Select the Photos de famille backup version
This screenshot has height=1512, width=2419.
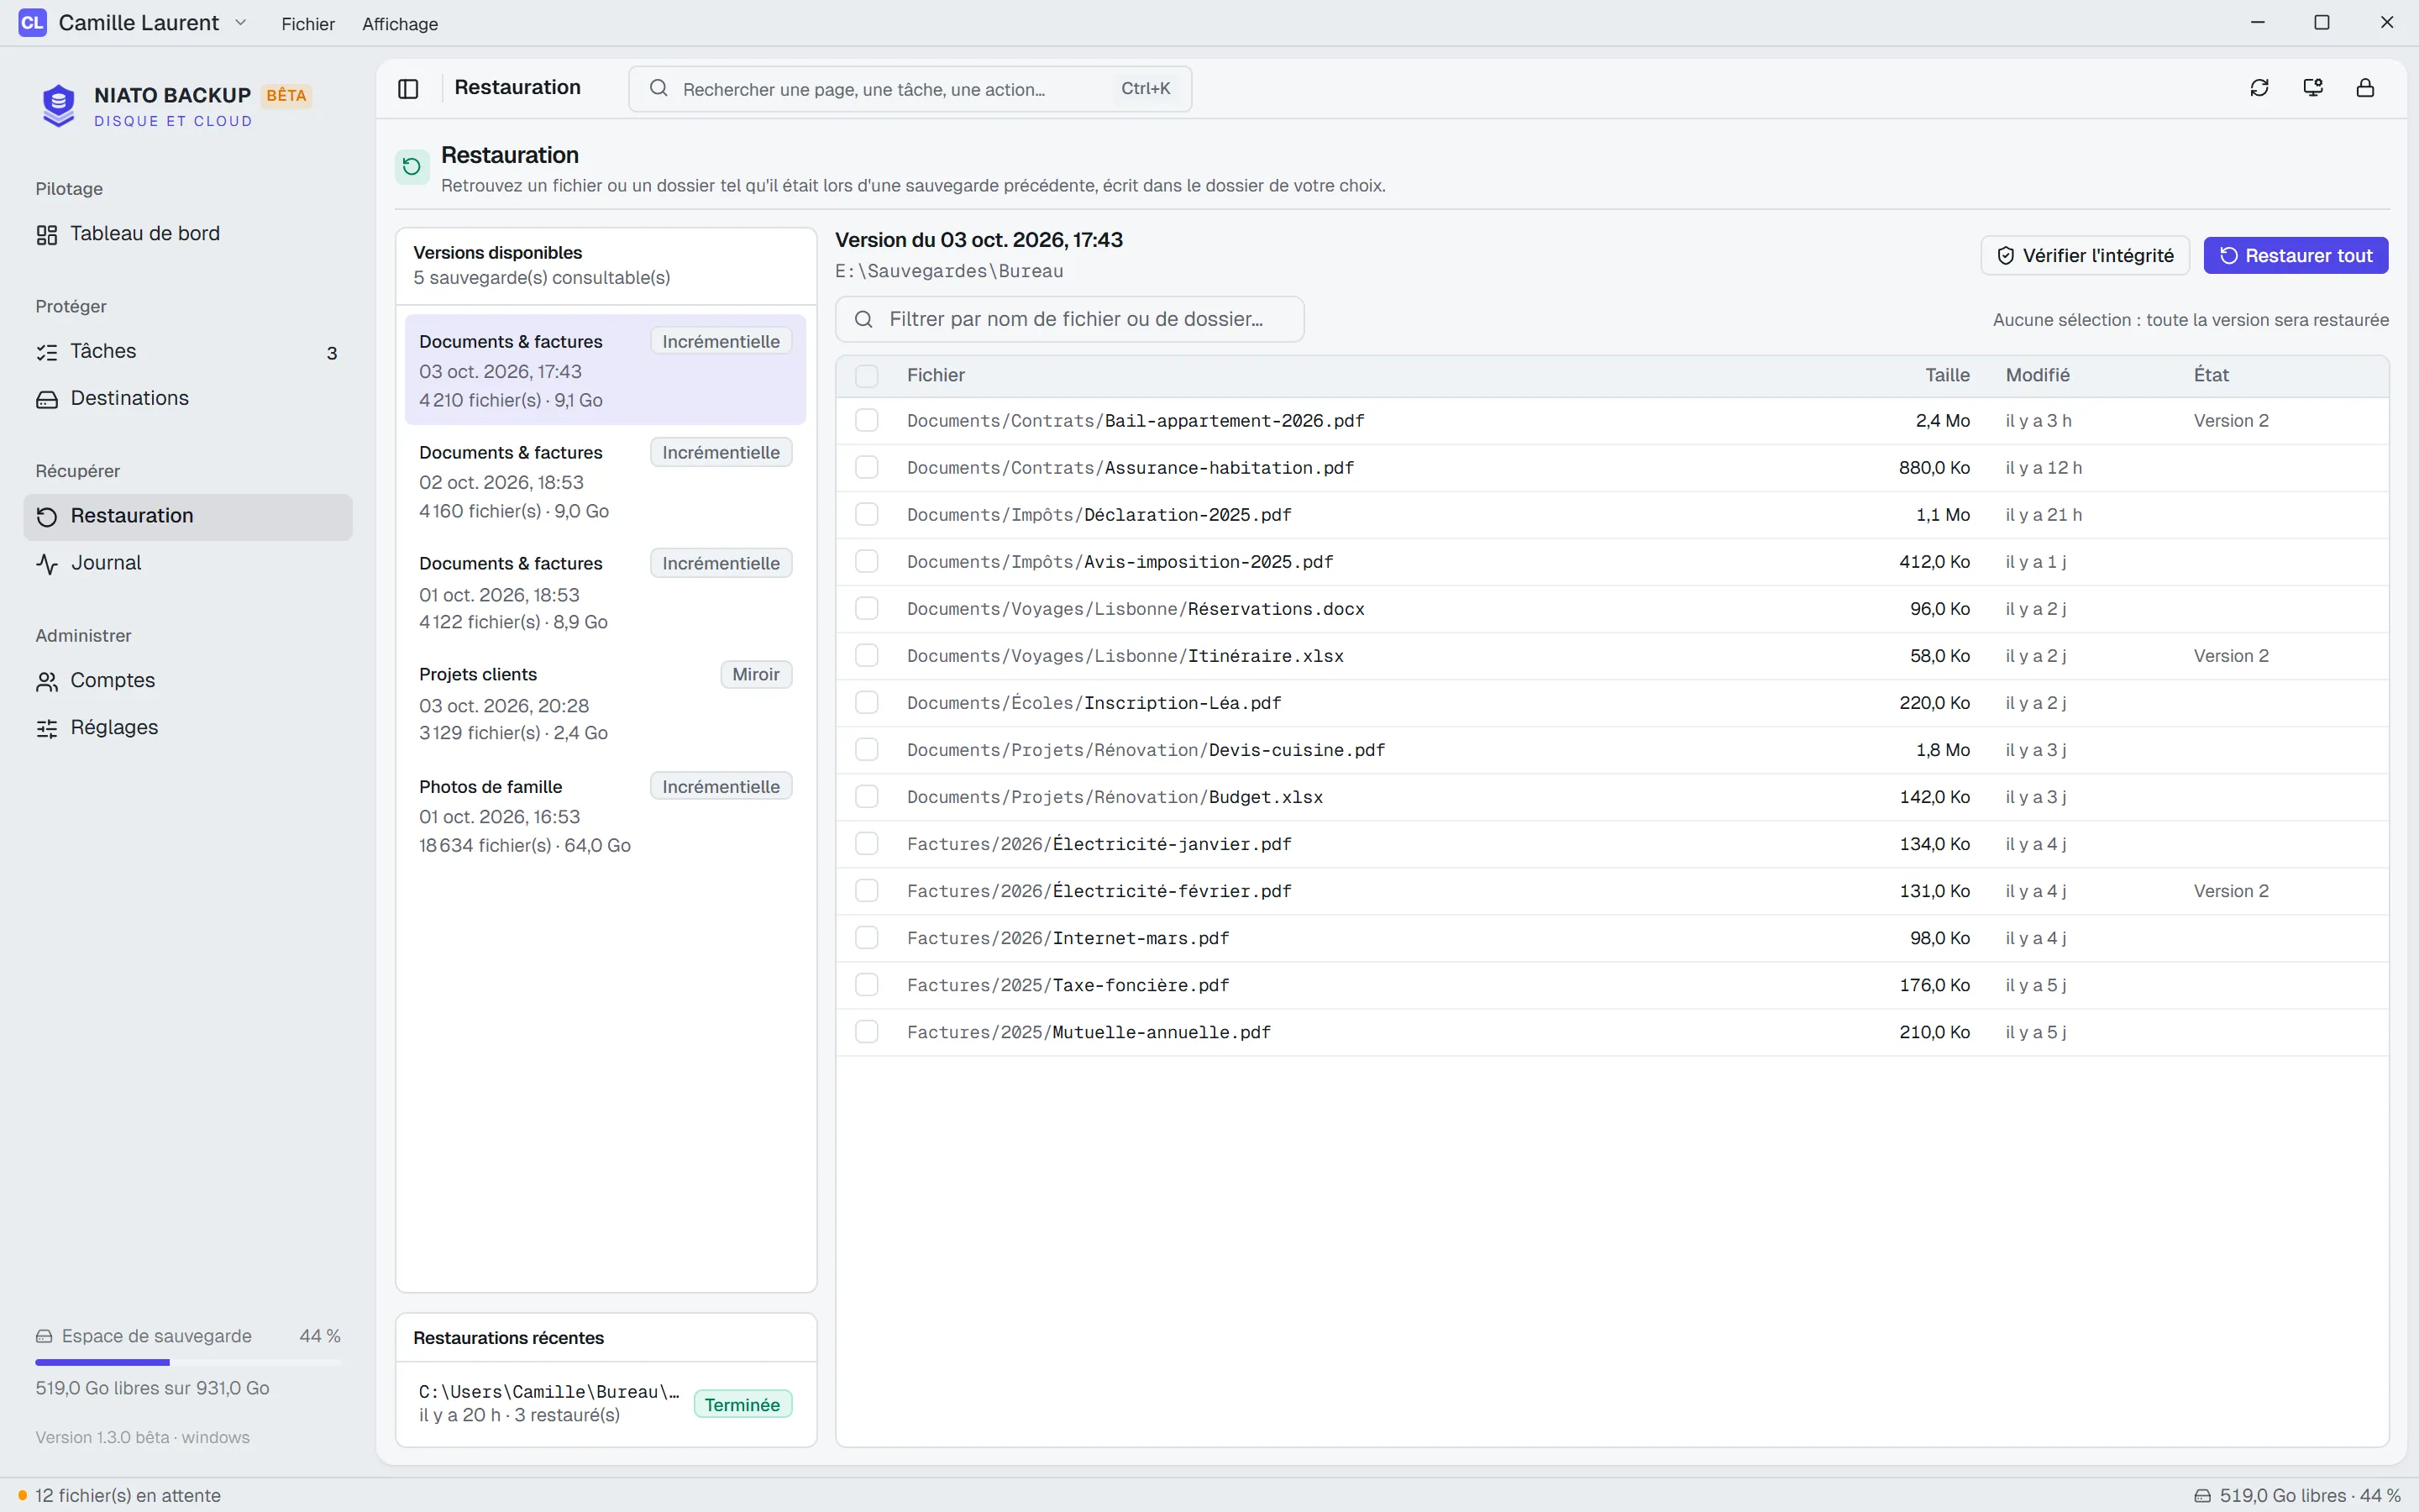click(x=605, y=815)
